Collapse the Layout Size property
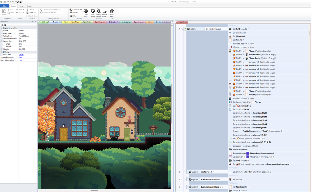The image size is (311, 192). click(x=1, y=41)
